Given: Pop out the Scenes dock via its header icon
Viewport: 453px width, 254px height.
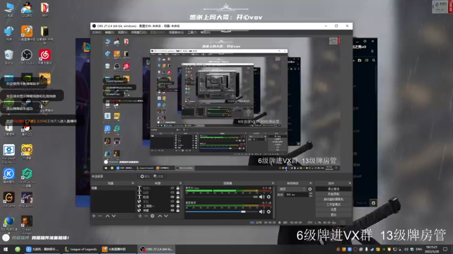Looking at the screenshot, I should (133, 183).
